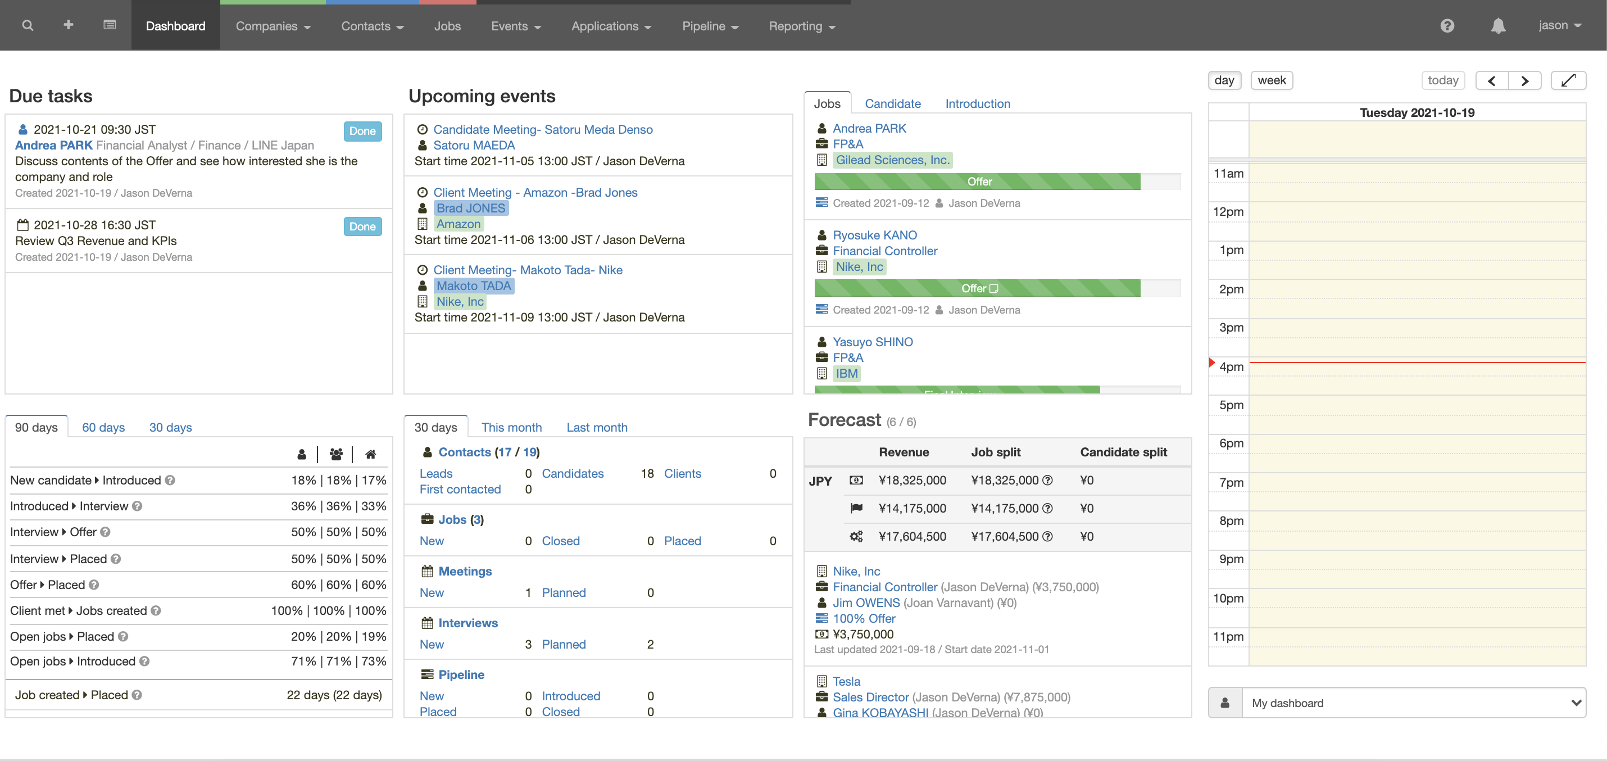Switch the calendar to week view
Image resolution: width=1607 pixels, height=761 pixels.
1272,80
